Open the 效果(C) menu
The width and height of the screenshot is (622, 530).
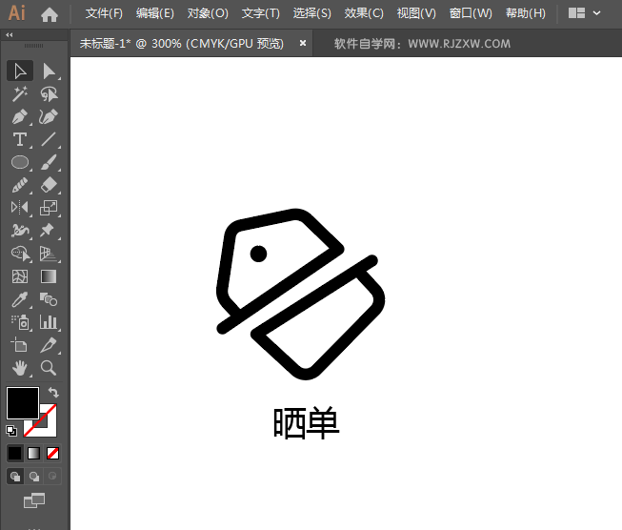pyautogui.click(x=364, y=13)
